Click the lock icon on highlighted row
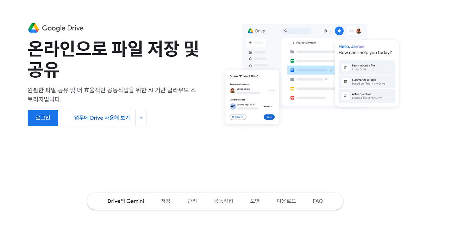454x225 pixels. (331, 70)
